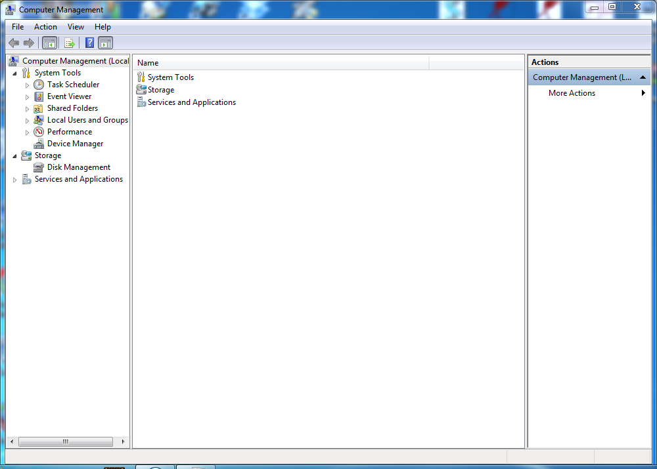The image size is (657, 469).
Task: Click Services and Applications icon in tree
Action: tap(26, 180)
